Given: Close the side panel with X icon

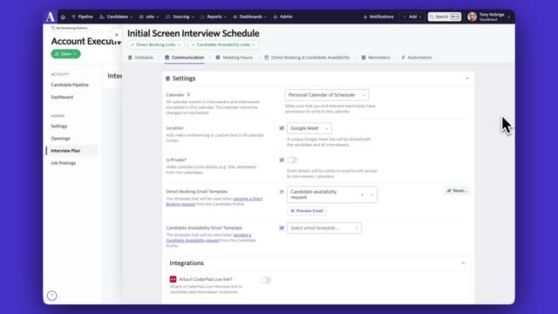Looking at the screenshot, I should 116,35.
